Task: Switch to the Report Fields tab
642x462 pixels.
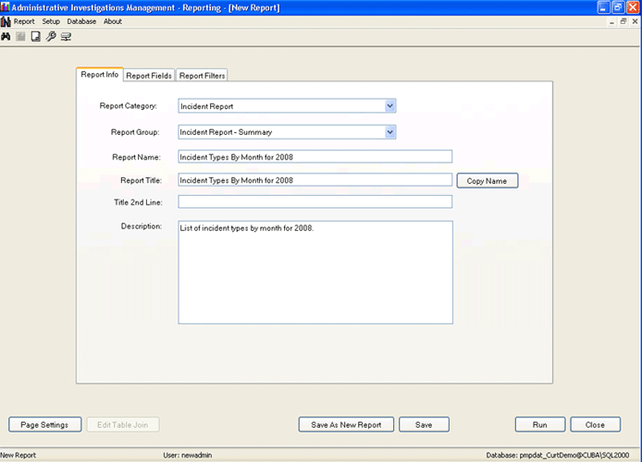Action: (149, 76)
